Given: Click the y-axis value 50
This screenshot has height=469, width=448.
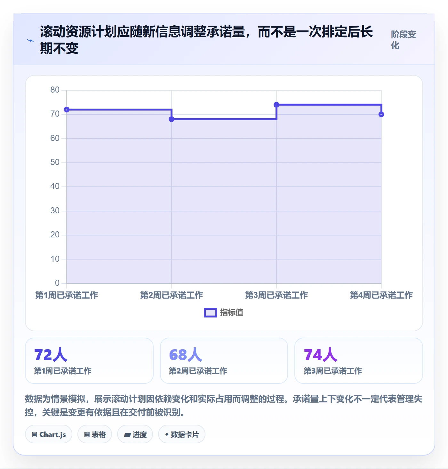Looking at the screenshot, I should (x=55, y=162).
